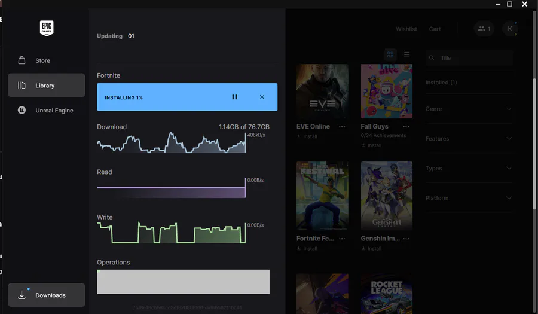
Task: Open Genshin Impact three-dot options menu
Action: 406,239
